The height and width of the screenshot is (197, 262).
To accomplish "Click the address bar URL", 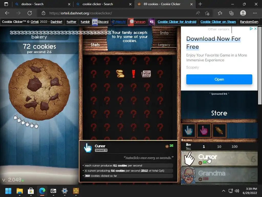I will pyautogui.click(x=81, y=13).
